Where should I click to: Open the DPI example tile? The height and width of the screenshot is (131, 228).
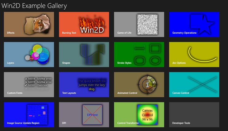[84, 115]
